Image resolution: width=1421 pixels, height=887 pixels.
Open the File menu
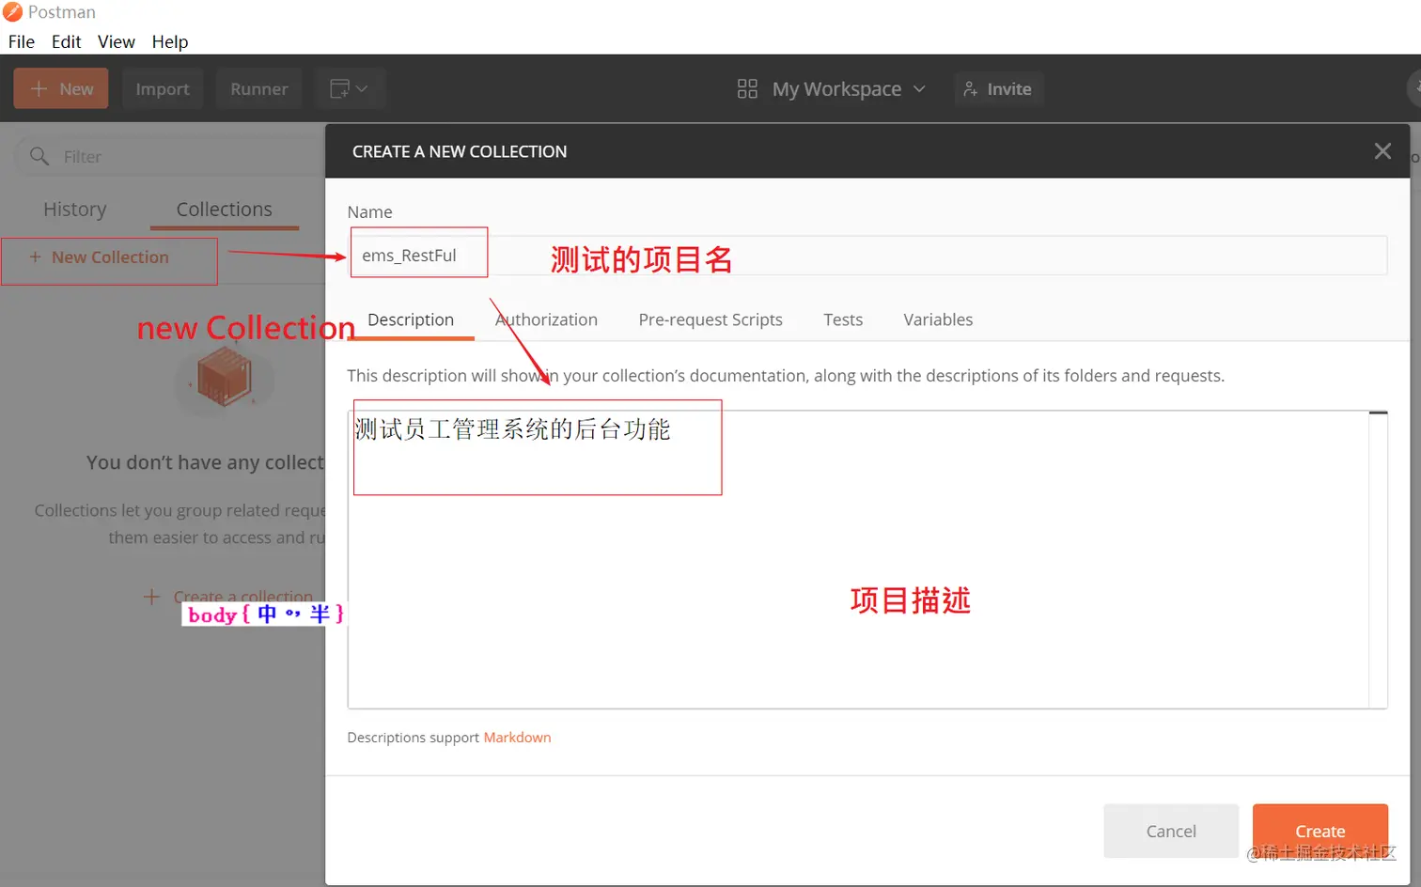tap(22, 41)
